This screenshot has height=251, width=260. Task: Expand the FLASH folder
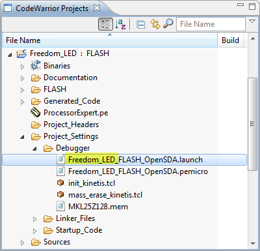pos(22,90)
